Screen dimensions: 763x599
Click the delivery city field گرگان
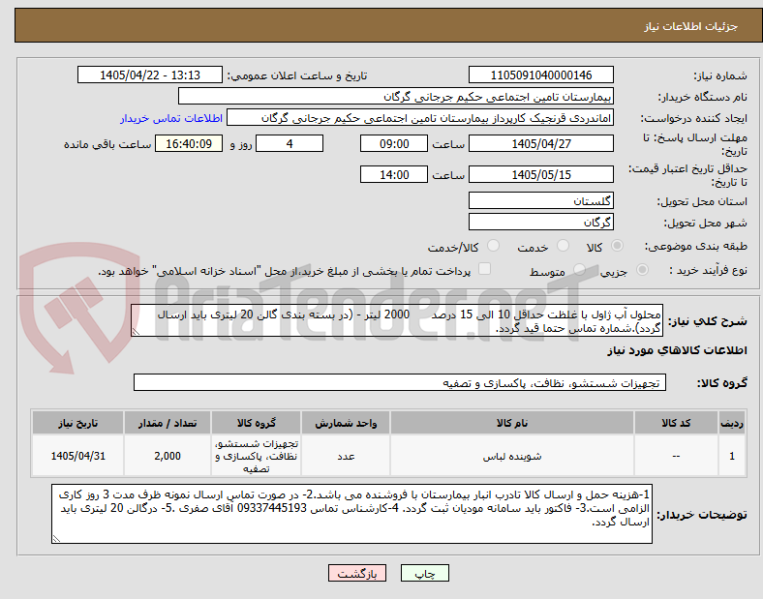click(x=541, y=223)
